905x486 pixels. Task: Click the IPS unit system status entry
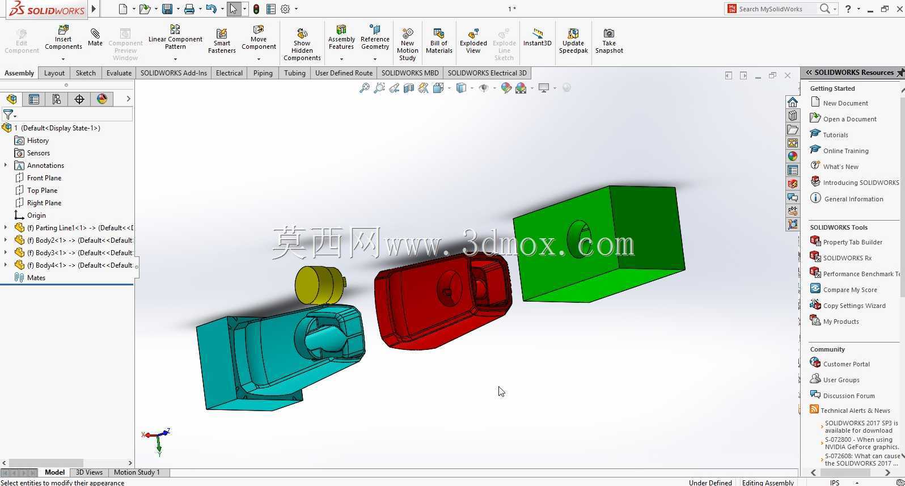835,483
